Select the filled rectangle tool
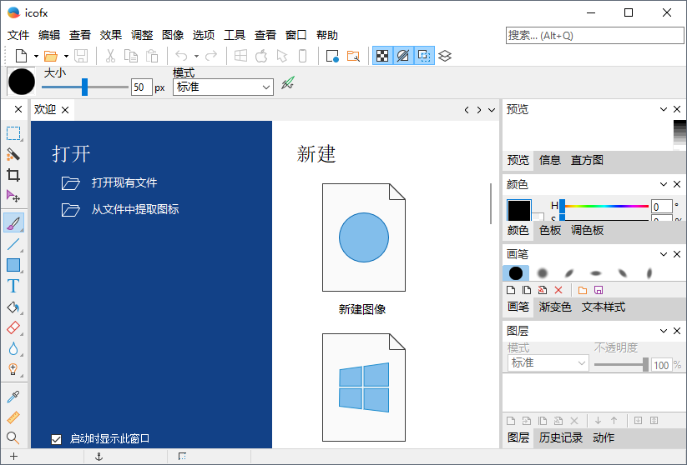The image size is (687, 465). point(13,265)
